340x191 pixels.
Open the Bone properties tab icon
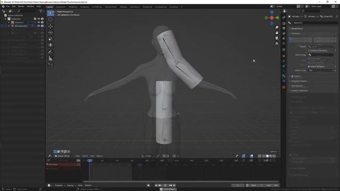pyautogui.click(x=284, y=76)
